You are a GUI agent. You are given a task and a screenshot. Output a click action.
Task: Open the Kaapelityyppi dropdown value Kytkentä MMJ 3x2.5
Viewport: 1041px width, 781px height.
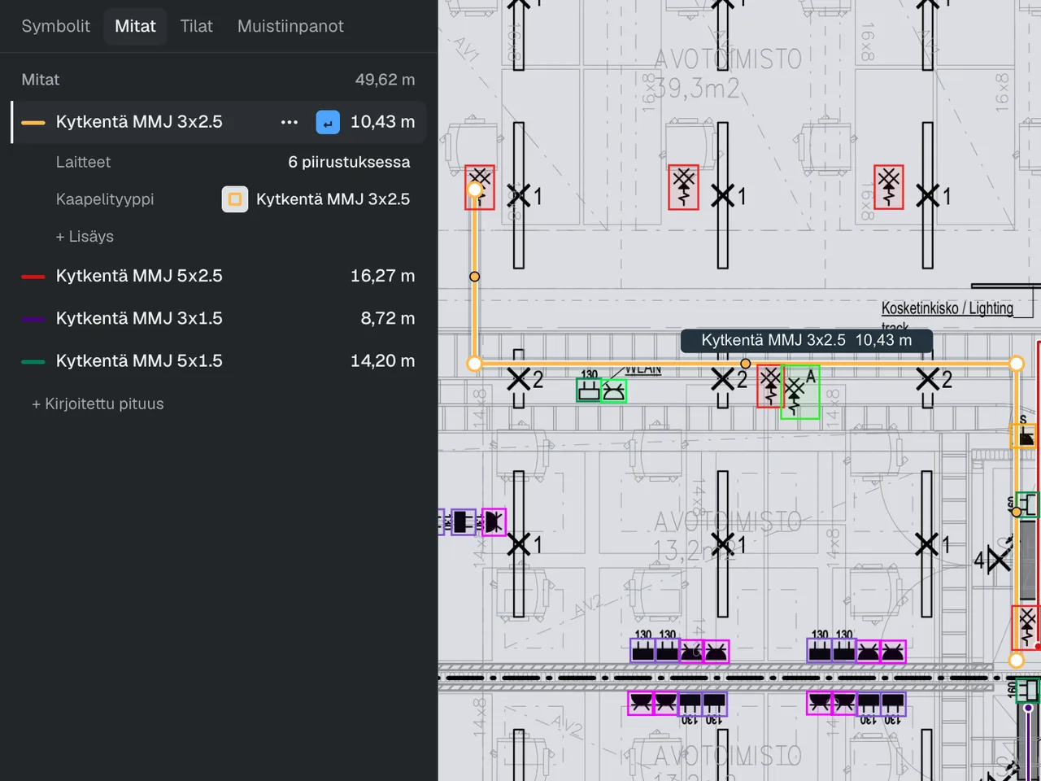pyautogui.click(x=316, y=199)
